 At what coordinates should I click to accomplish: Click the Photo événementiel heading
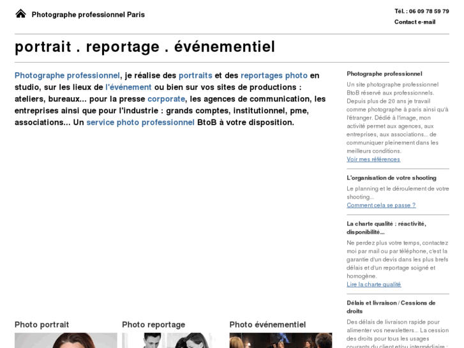267,324
